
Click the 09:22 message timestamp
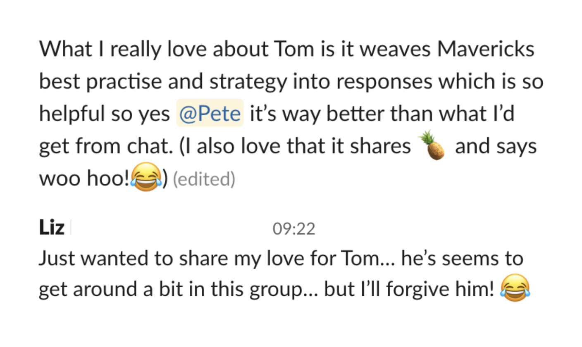[x=294, y=228]
